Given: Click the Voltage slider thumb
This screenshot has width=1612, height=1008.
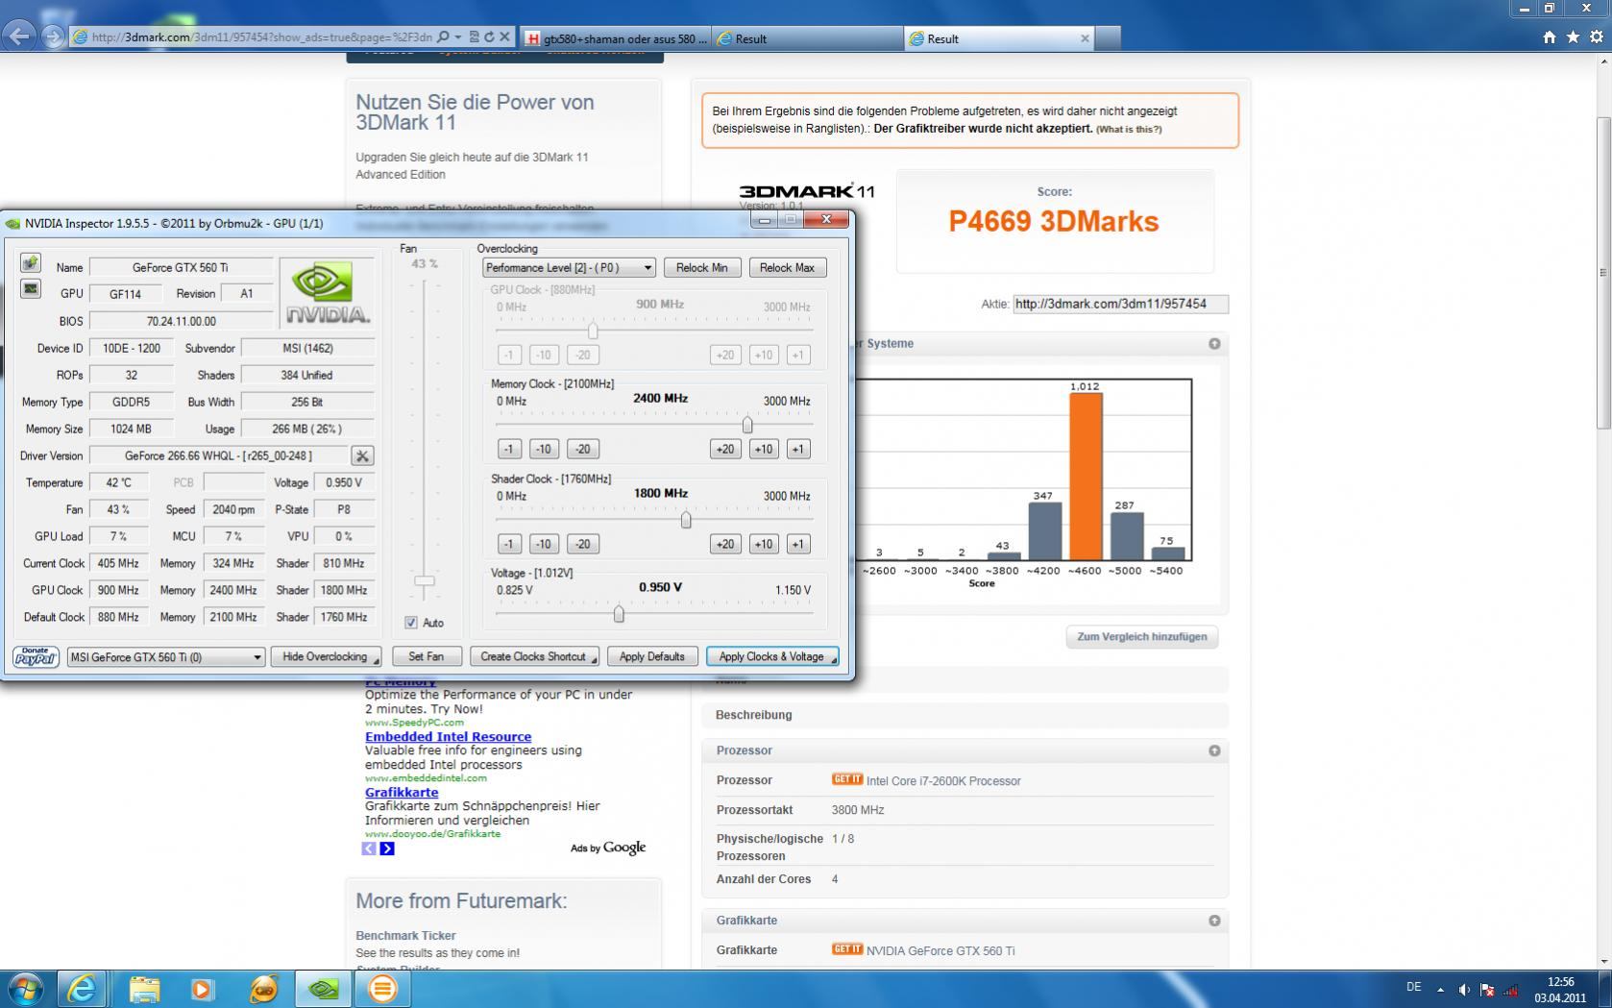Looking at the screenshot, I should [619, 613].
